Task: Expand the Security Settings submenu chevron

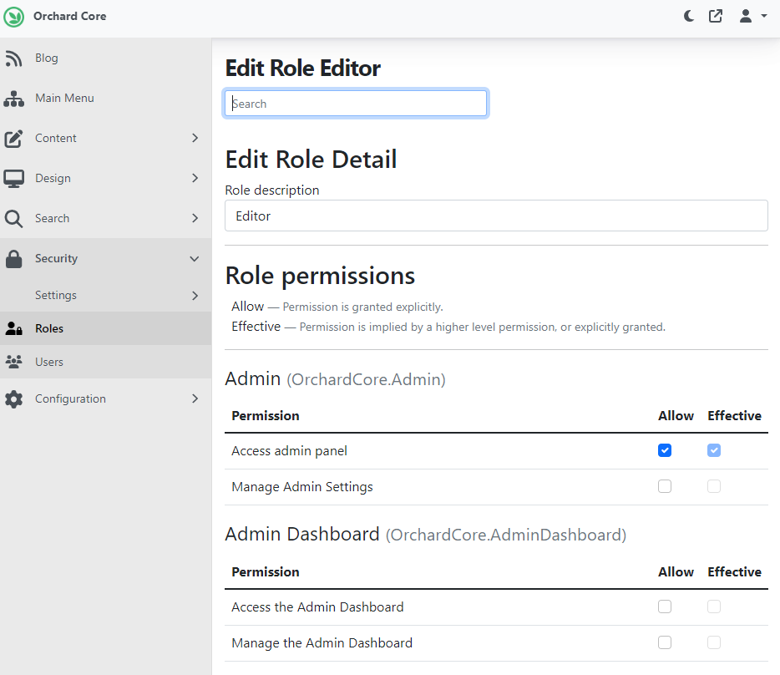Action: point(195,296)
